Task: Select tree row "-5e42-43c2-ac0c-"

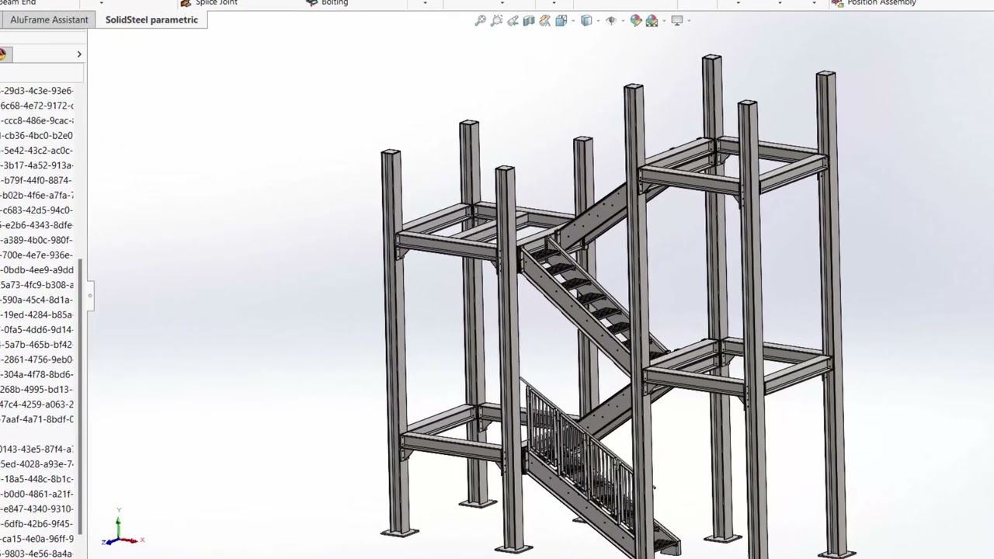Action: tap(37, 151)
